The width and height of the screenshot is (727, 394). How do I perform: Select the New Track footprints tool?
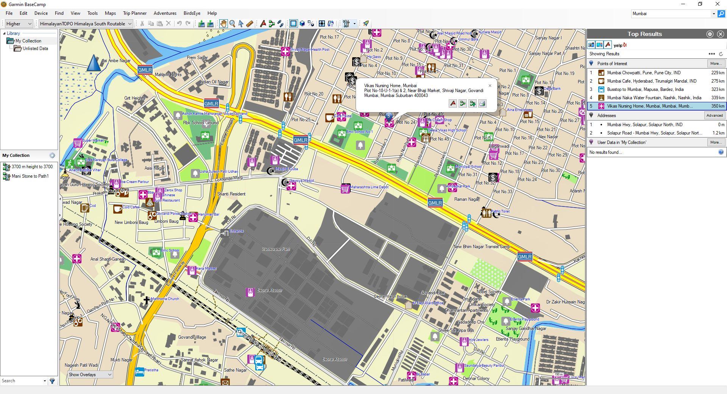click(281, 23)
